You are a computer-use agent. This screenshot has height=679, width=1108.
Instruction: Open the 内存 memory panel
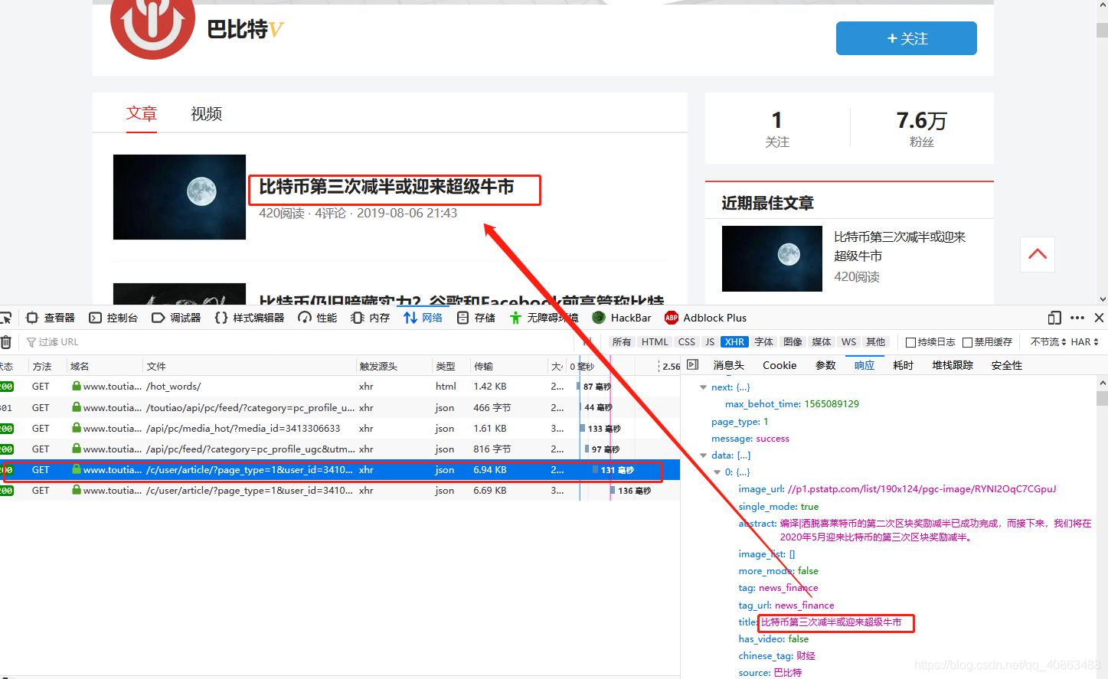[x=371, y=318]
